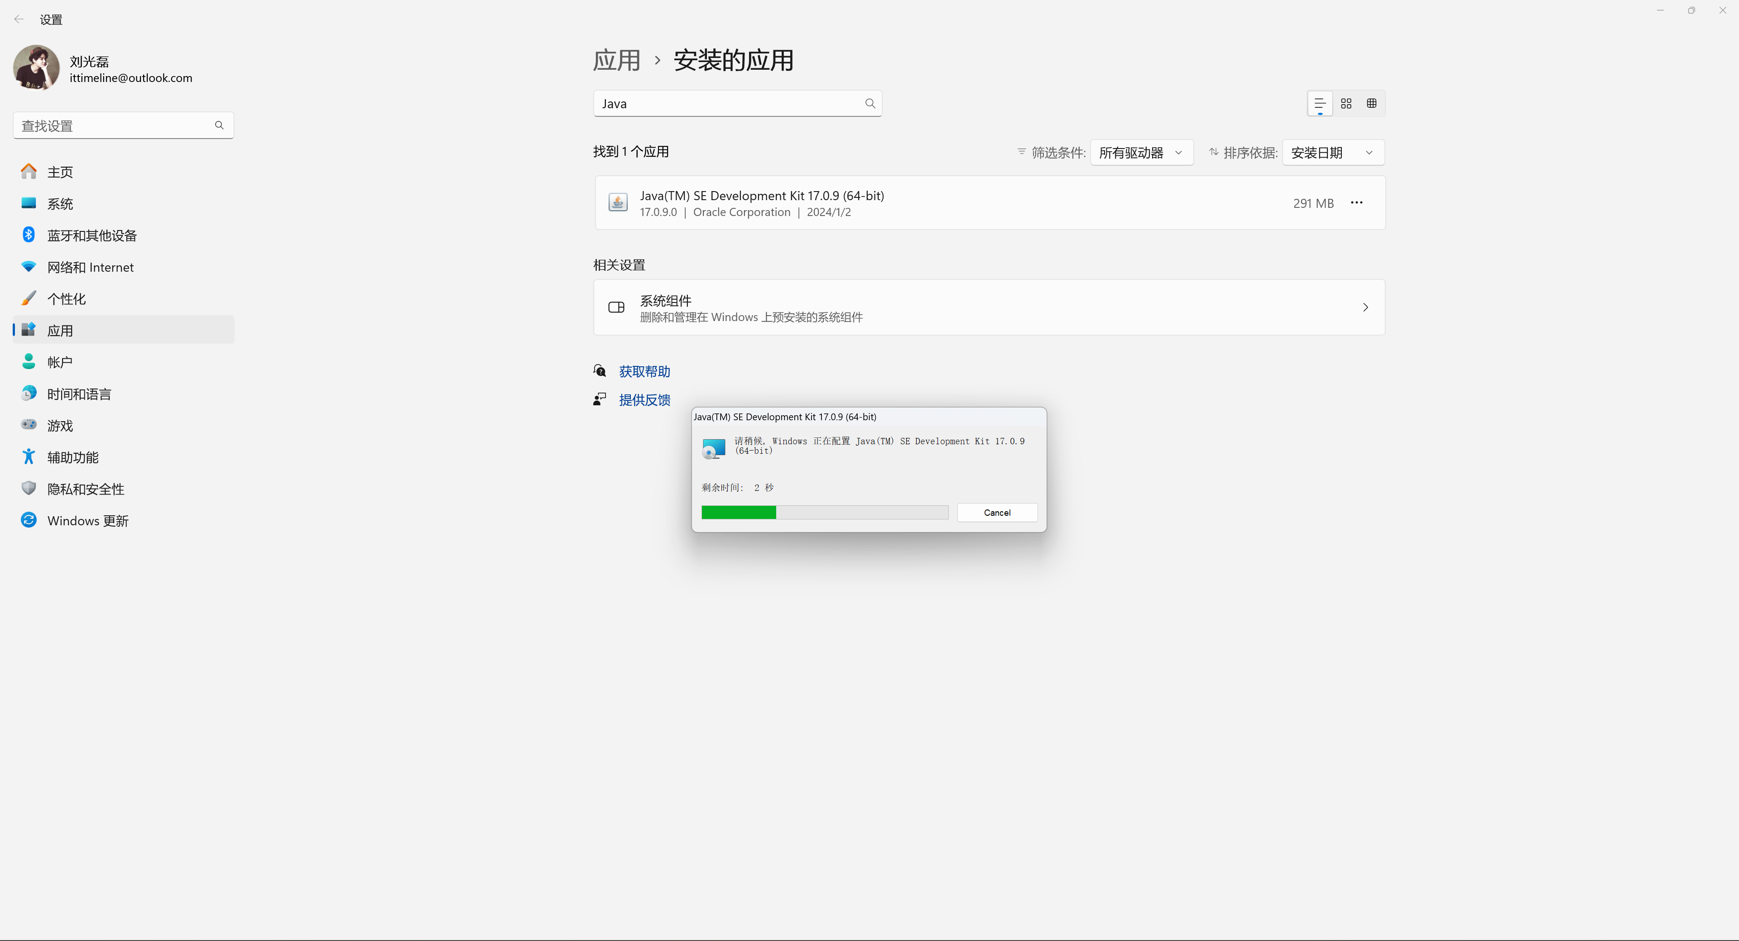Image resolution: width=1739 pixels, height=941 pixels.
Task: Switch to list view layout
Action: [x=1321, y=104]
